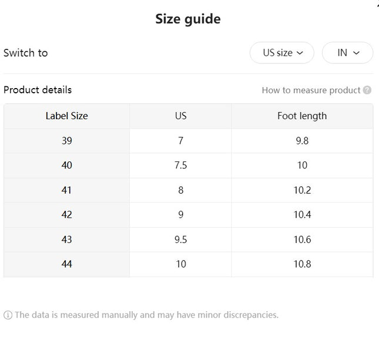The width and height of the screenshot is (379, 354).
Task: Click label size 40 row cell
Action: click(x=67, y=166)
